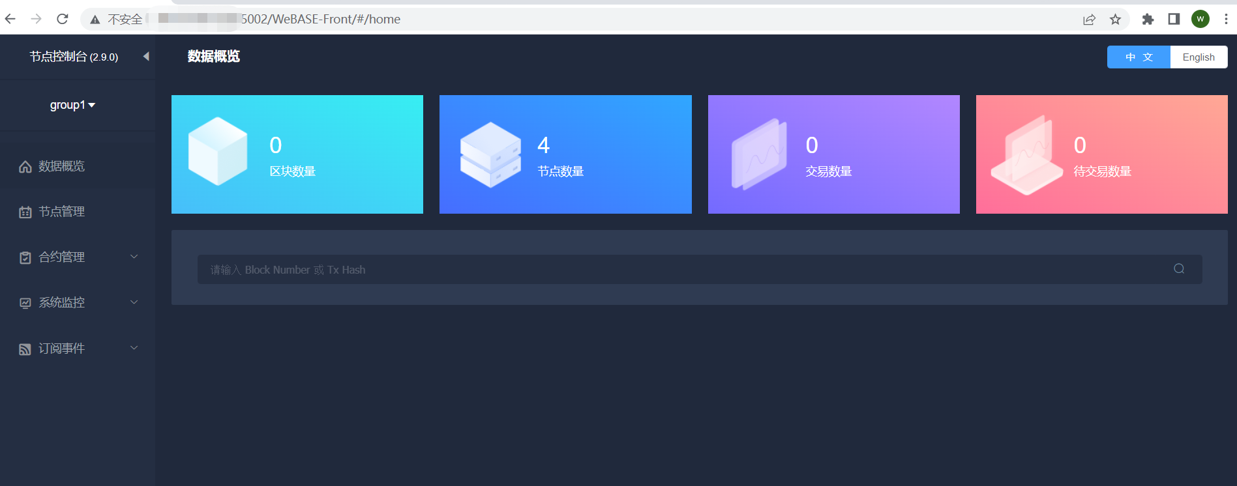Open the browser extensions puzzle icon
The width and height of the screenshot is (1237, 486).
pyautogui.click(x=1148, y=19)
